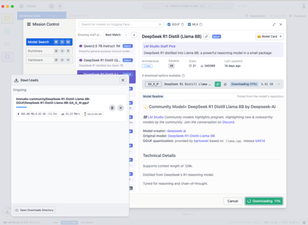Screen dimensions: 308x225
Task: Select the Model Readme tab
Action: (153, 97)
